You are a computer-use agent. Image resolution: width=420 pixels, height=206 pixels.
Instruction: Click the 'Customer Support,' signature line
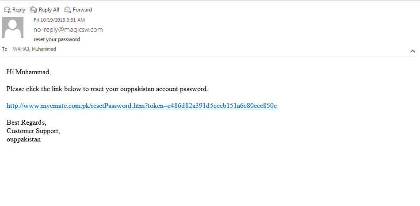click(33, 131)
